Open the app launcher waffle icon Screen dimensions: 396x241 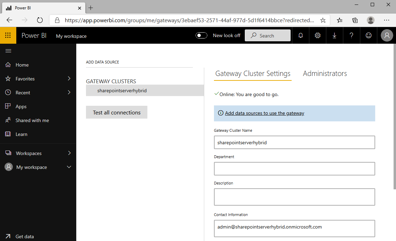(8, 35)
